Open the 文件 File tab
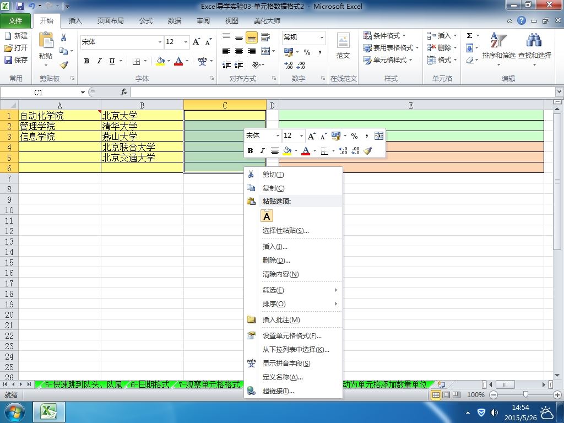 pyautogui.click(x=15, y=21)
